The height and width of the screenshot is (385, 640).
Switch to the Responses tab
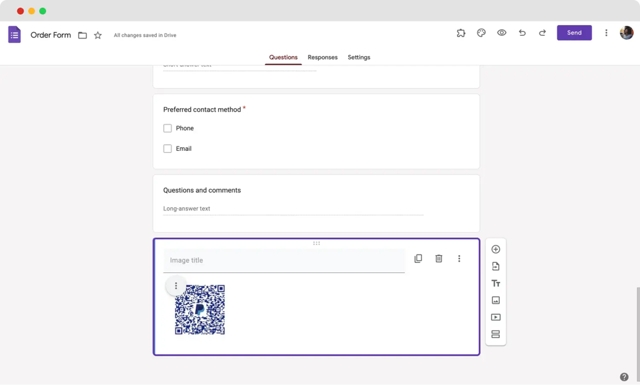coord(323,57)
